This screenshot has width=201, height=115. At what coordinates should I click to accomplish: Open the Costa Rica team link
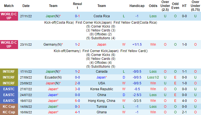101,16
